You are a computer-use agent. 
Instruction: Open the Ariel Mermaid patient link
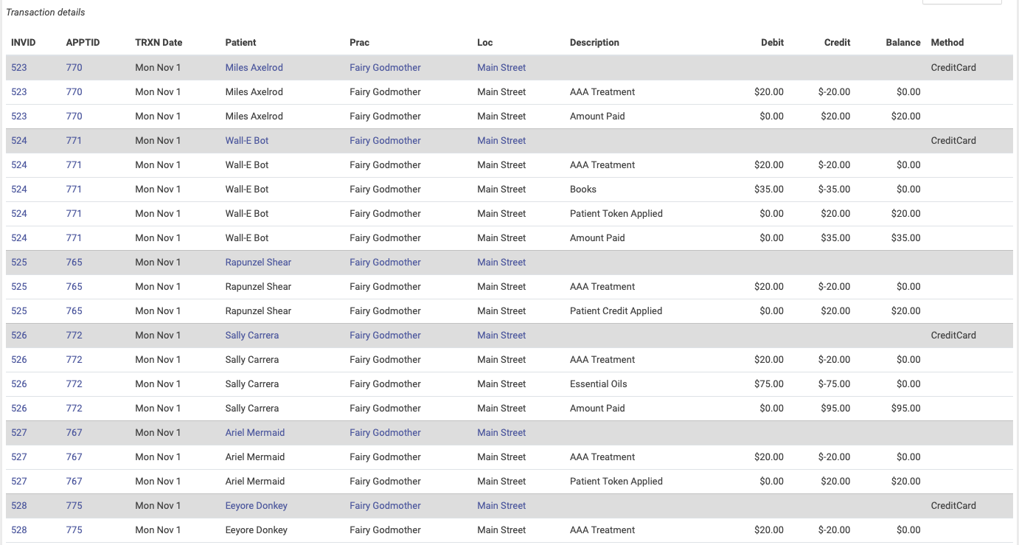pos(255,432)
